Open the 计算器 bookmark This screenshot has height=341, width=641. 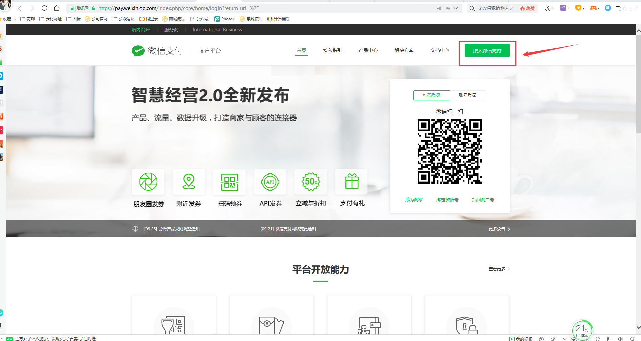tap(278, 19)
